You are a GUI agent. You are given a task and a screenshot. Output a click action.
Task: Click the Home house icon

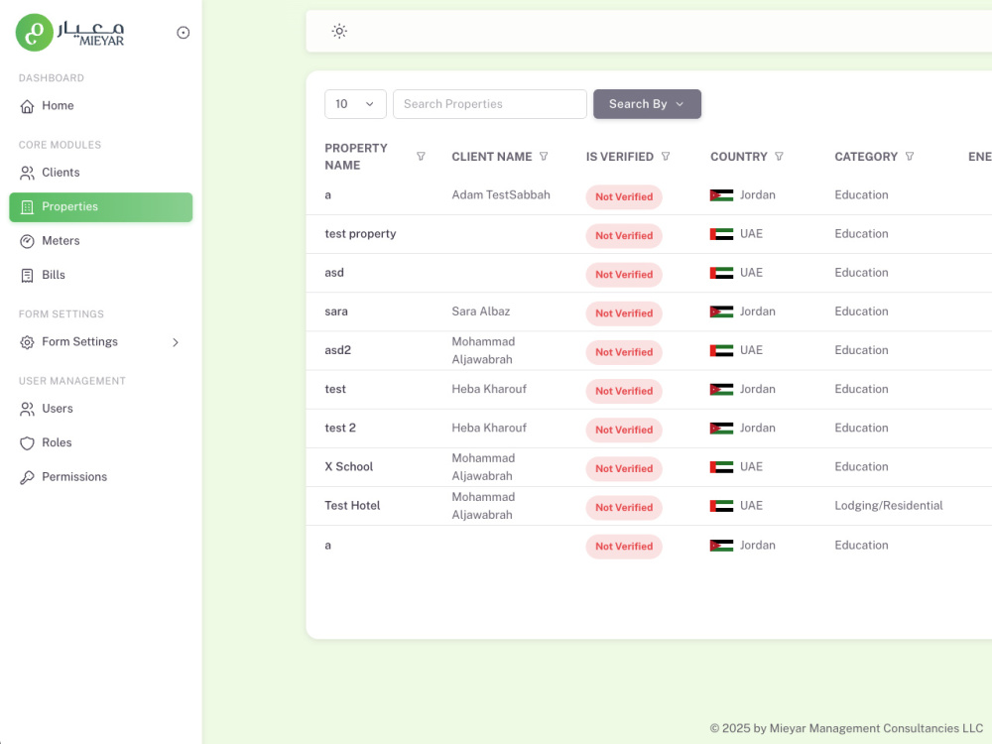coord(27,106)
